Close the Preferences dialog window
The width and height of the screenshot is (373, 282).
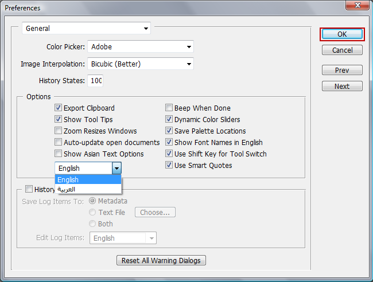click(x=359, y=6)
